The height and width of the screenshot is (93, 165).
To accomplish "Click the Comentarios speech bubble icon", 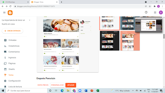I will click(5, 52).
